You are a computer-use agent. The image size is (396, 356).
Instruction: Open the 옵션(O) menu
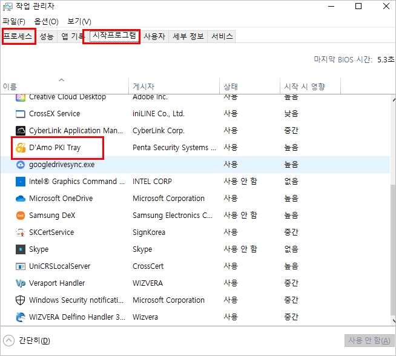46,22
